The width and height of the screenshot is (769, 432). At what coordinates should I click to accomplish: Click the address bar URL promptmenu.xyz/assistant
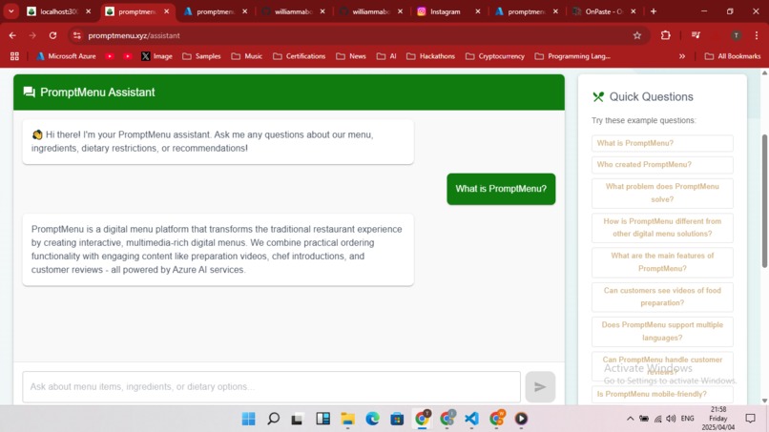point(134,35)
